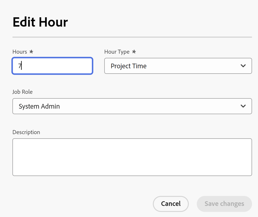The height and width of the screenshot is (217, 258).
Task: Click the Description label above the text area
Action: pyautogui.click(x=26, y=132)
